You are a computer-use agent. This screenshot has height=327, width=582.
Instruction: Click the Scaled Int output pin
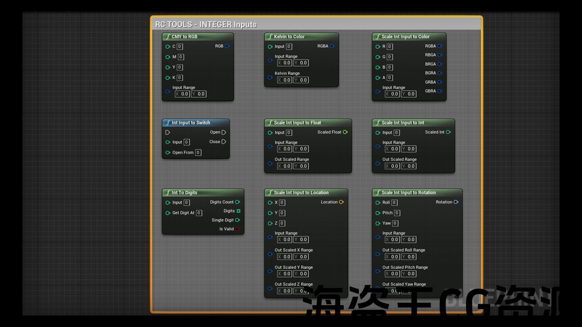pos(448,132)
